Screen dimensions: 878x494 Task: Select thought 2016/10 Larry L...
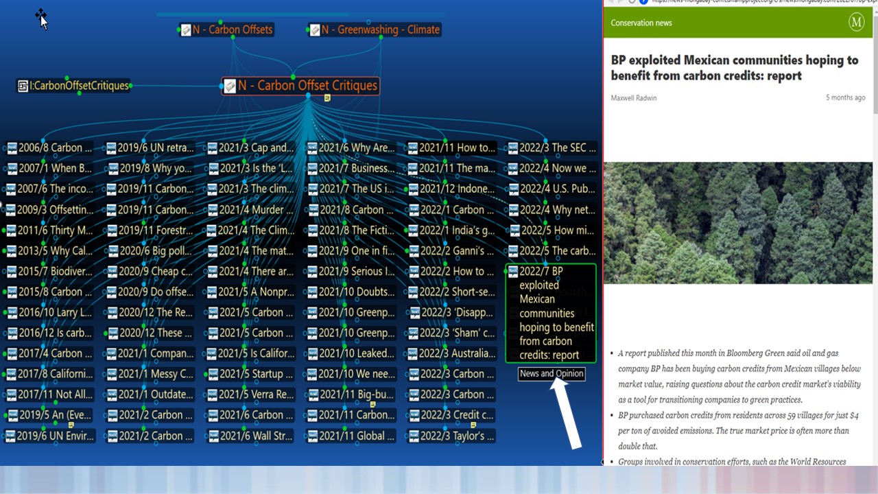(49, 313)
